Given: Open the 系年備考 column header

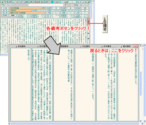Looking at the screenshot, I should click(106, 47).
